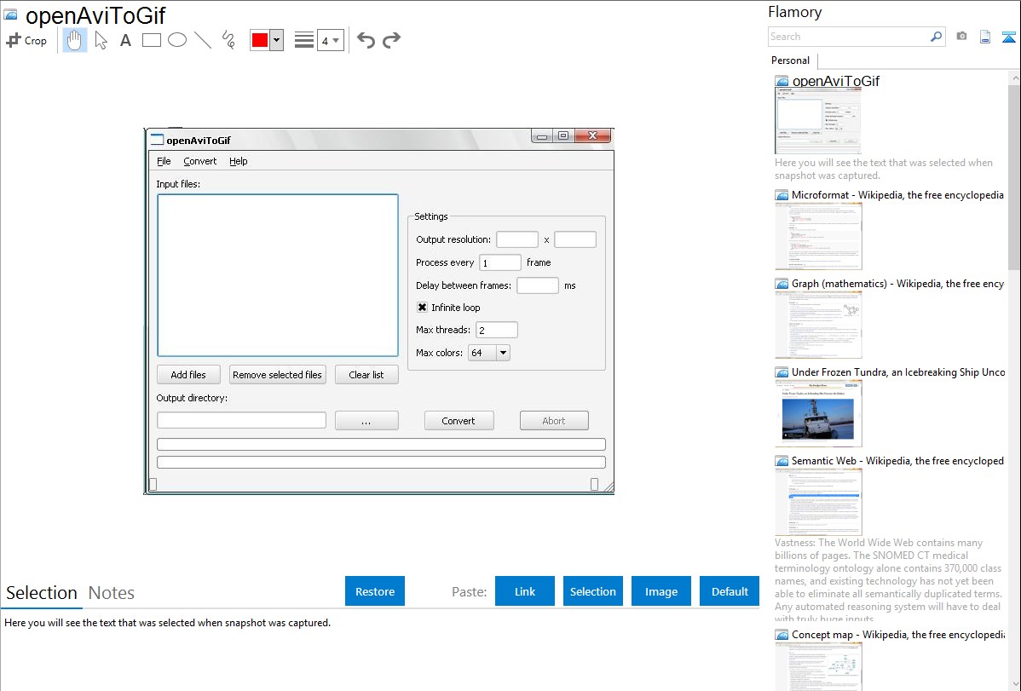Click the Input files list box

(x=277, y=275)
